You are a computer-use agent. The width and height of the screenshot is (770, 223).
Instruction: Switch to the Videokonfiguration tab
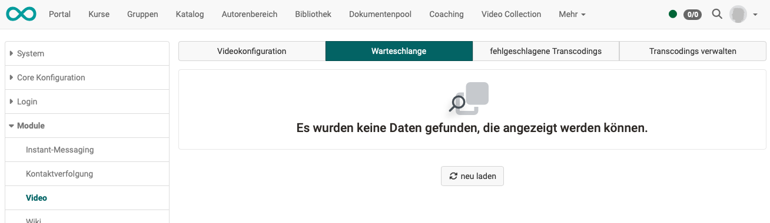coord(252,51)
